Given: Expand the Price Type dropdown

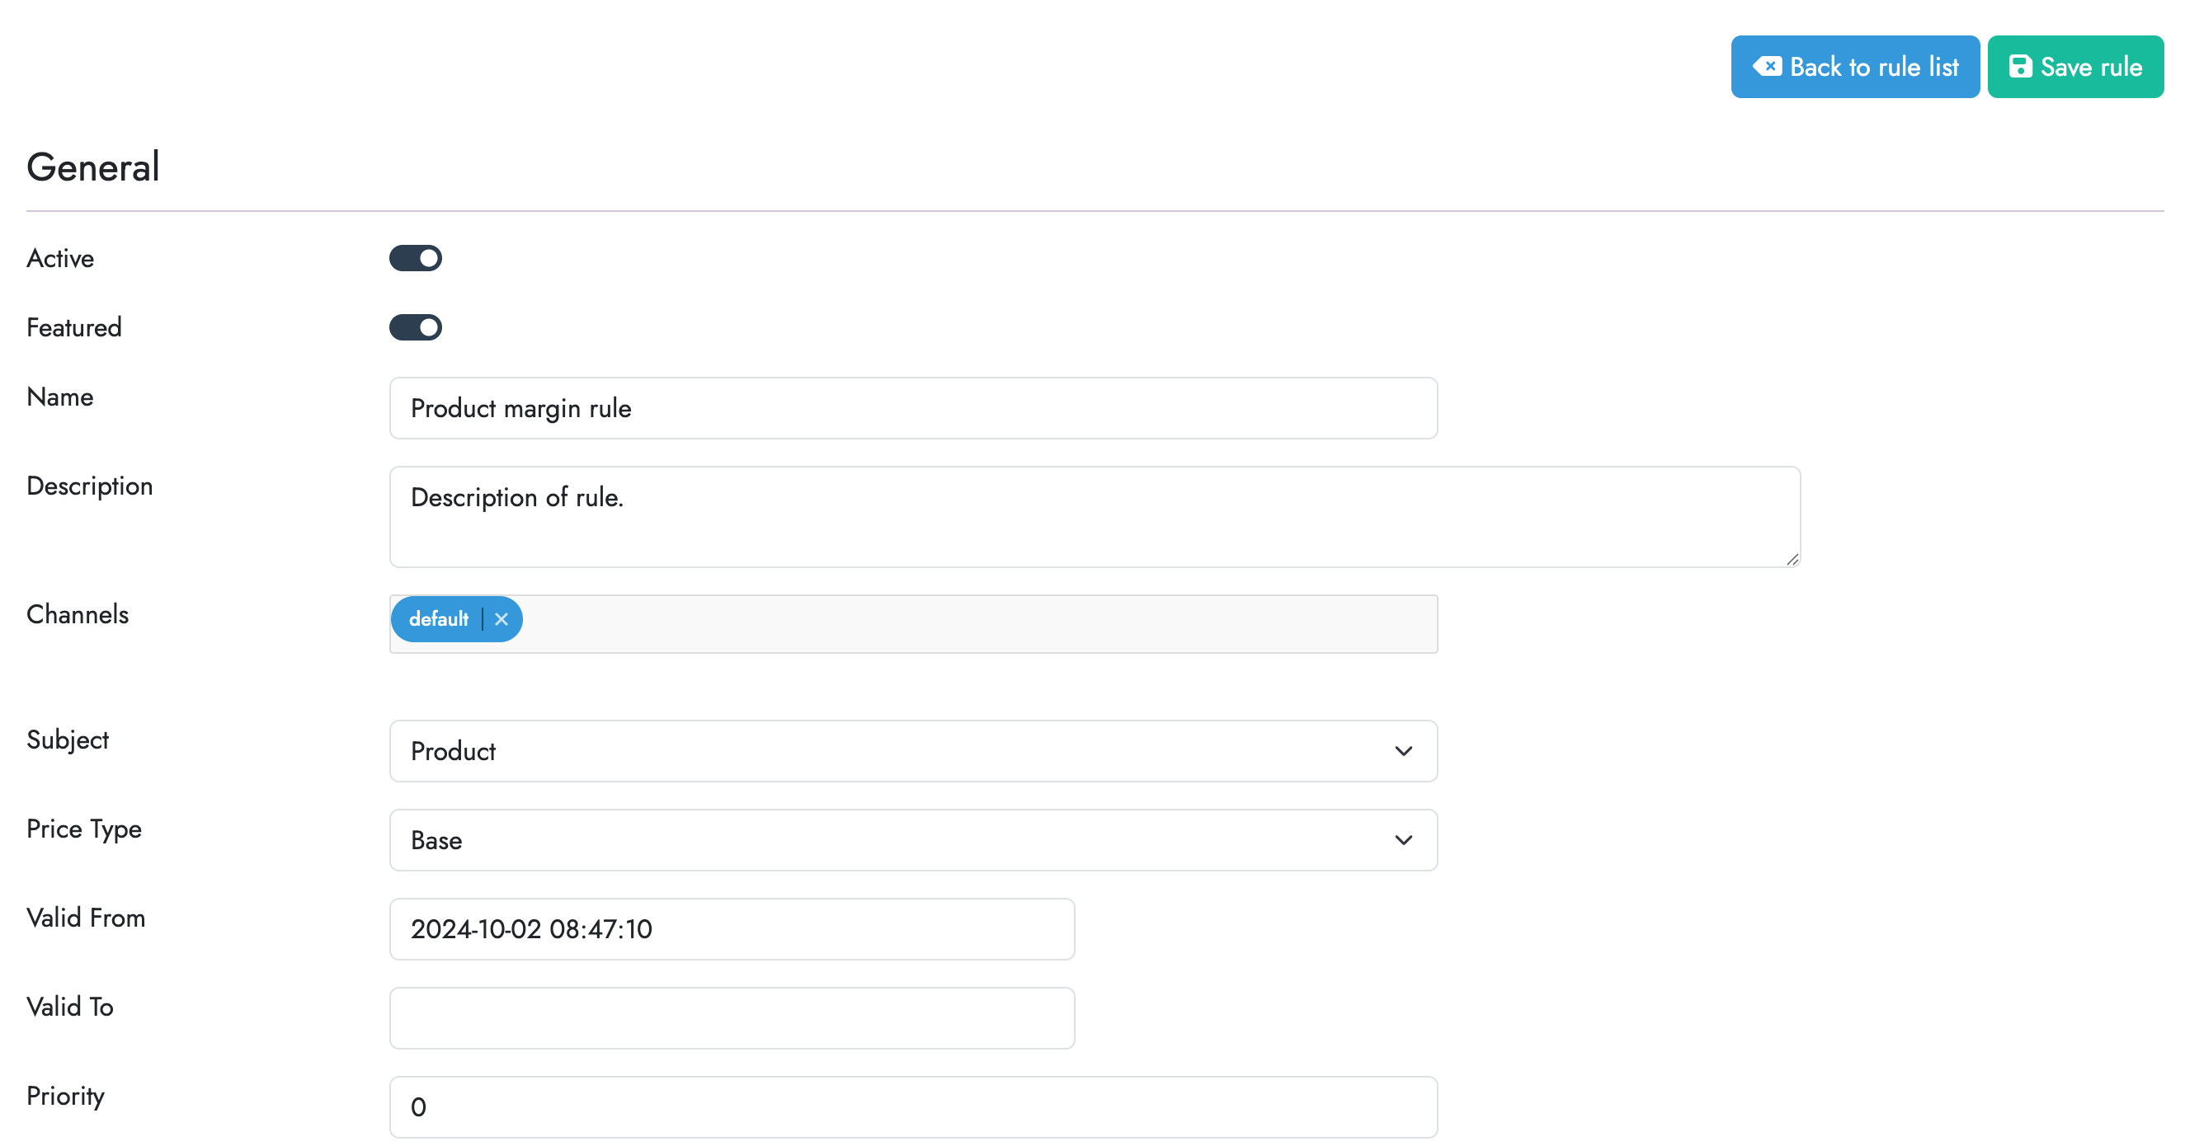Looking at the screenshot, I should (912, 840).
